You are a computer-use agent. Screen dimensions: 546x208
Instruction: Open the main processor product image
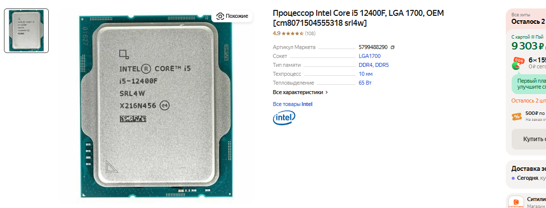pyautogui.click(x=155, y=107)
